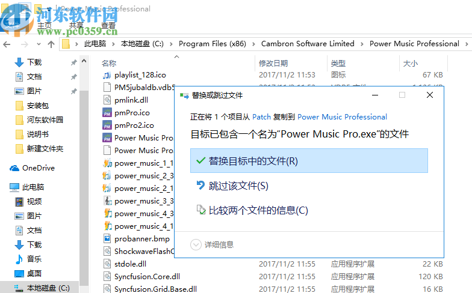Click Power Music Professional breadcrumb
The height and width of the screenshot is (293, 472).
click(414, 44)
